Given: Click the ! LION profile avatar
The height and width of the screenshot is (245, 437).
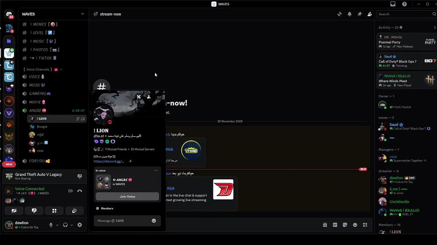Looking at the screenshot, I should tap(102, 114).
